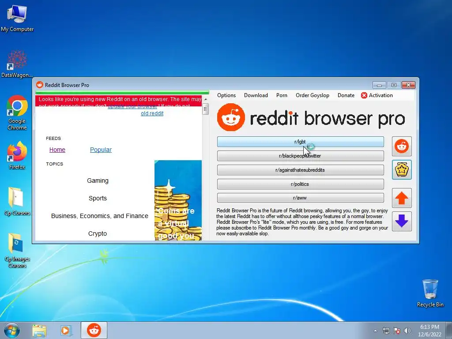
Task: Click the scrollbar up arrow in web pane
Action: point(206,99)
